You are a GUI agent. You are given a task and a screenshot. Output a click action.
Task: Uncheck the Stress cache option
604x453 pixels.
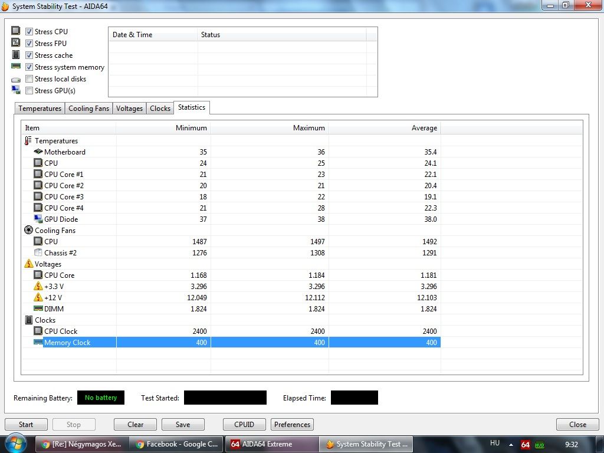click(x=29, y=55)
